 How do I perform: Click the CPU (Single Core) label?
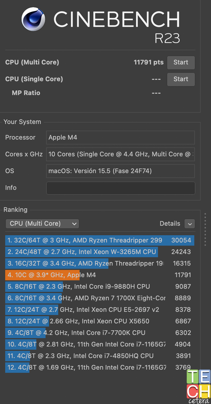tap(34, 79)
